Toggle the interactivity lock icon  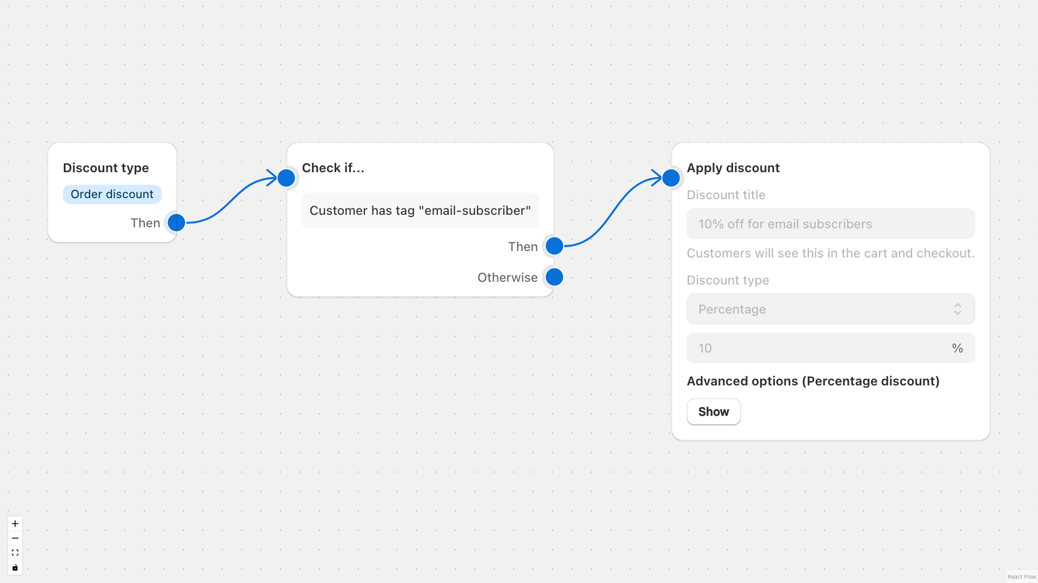15,567
